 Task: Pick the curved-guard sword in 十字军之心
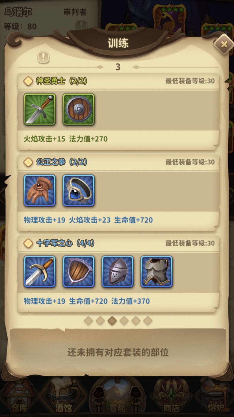click(x=40, y=272)
